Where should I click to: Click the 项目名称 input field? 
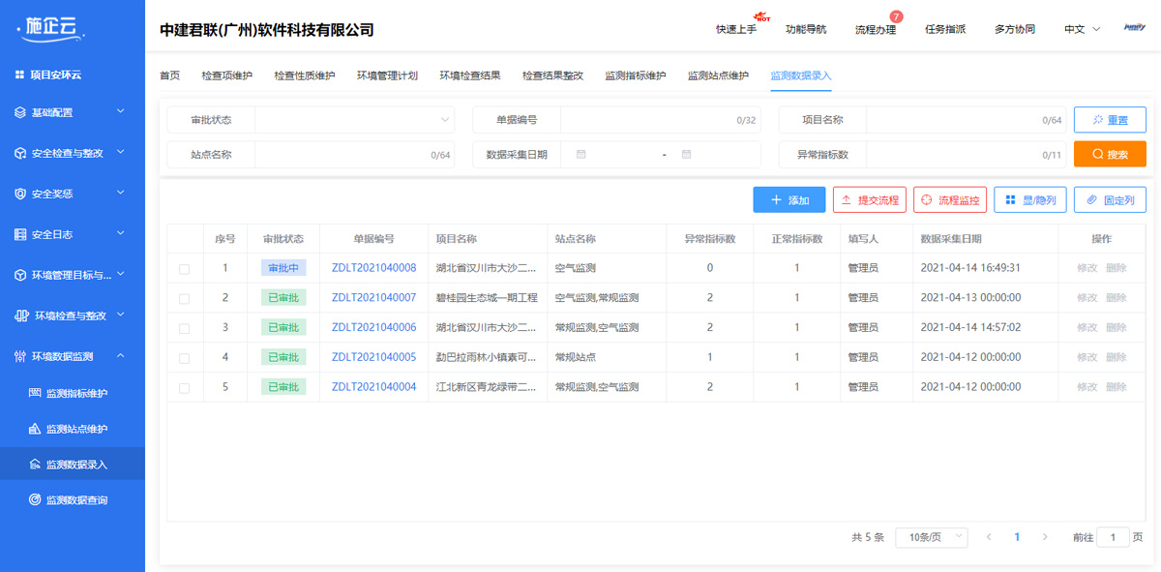tap(966, 120)
